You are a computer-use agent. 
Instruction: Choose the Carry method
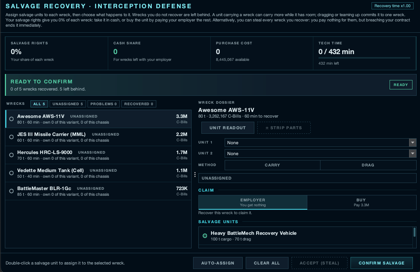point(272,165)
